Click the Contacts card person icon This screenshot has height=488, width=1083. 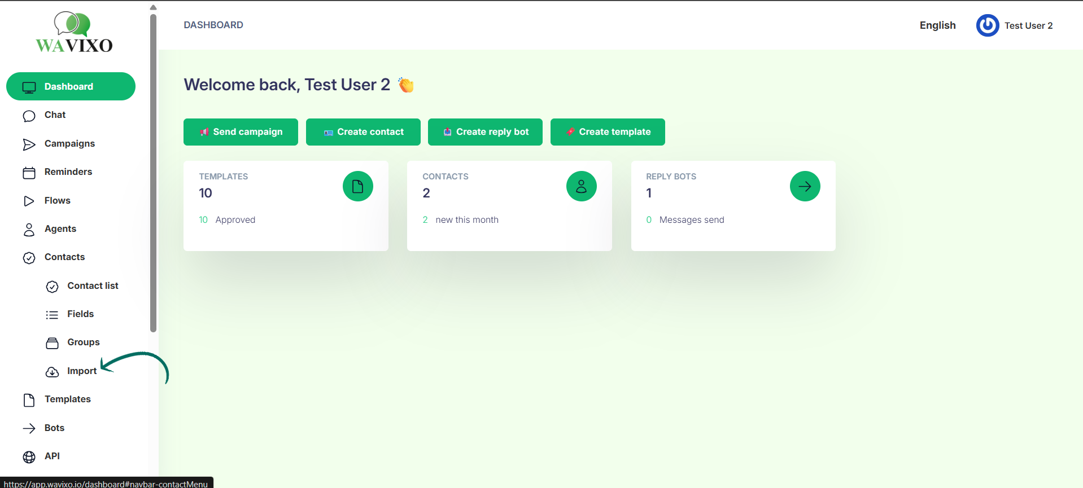tap(581, 186)
